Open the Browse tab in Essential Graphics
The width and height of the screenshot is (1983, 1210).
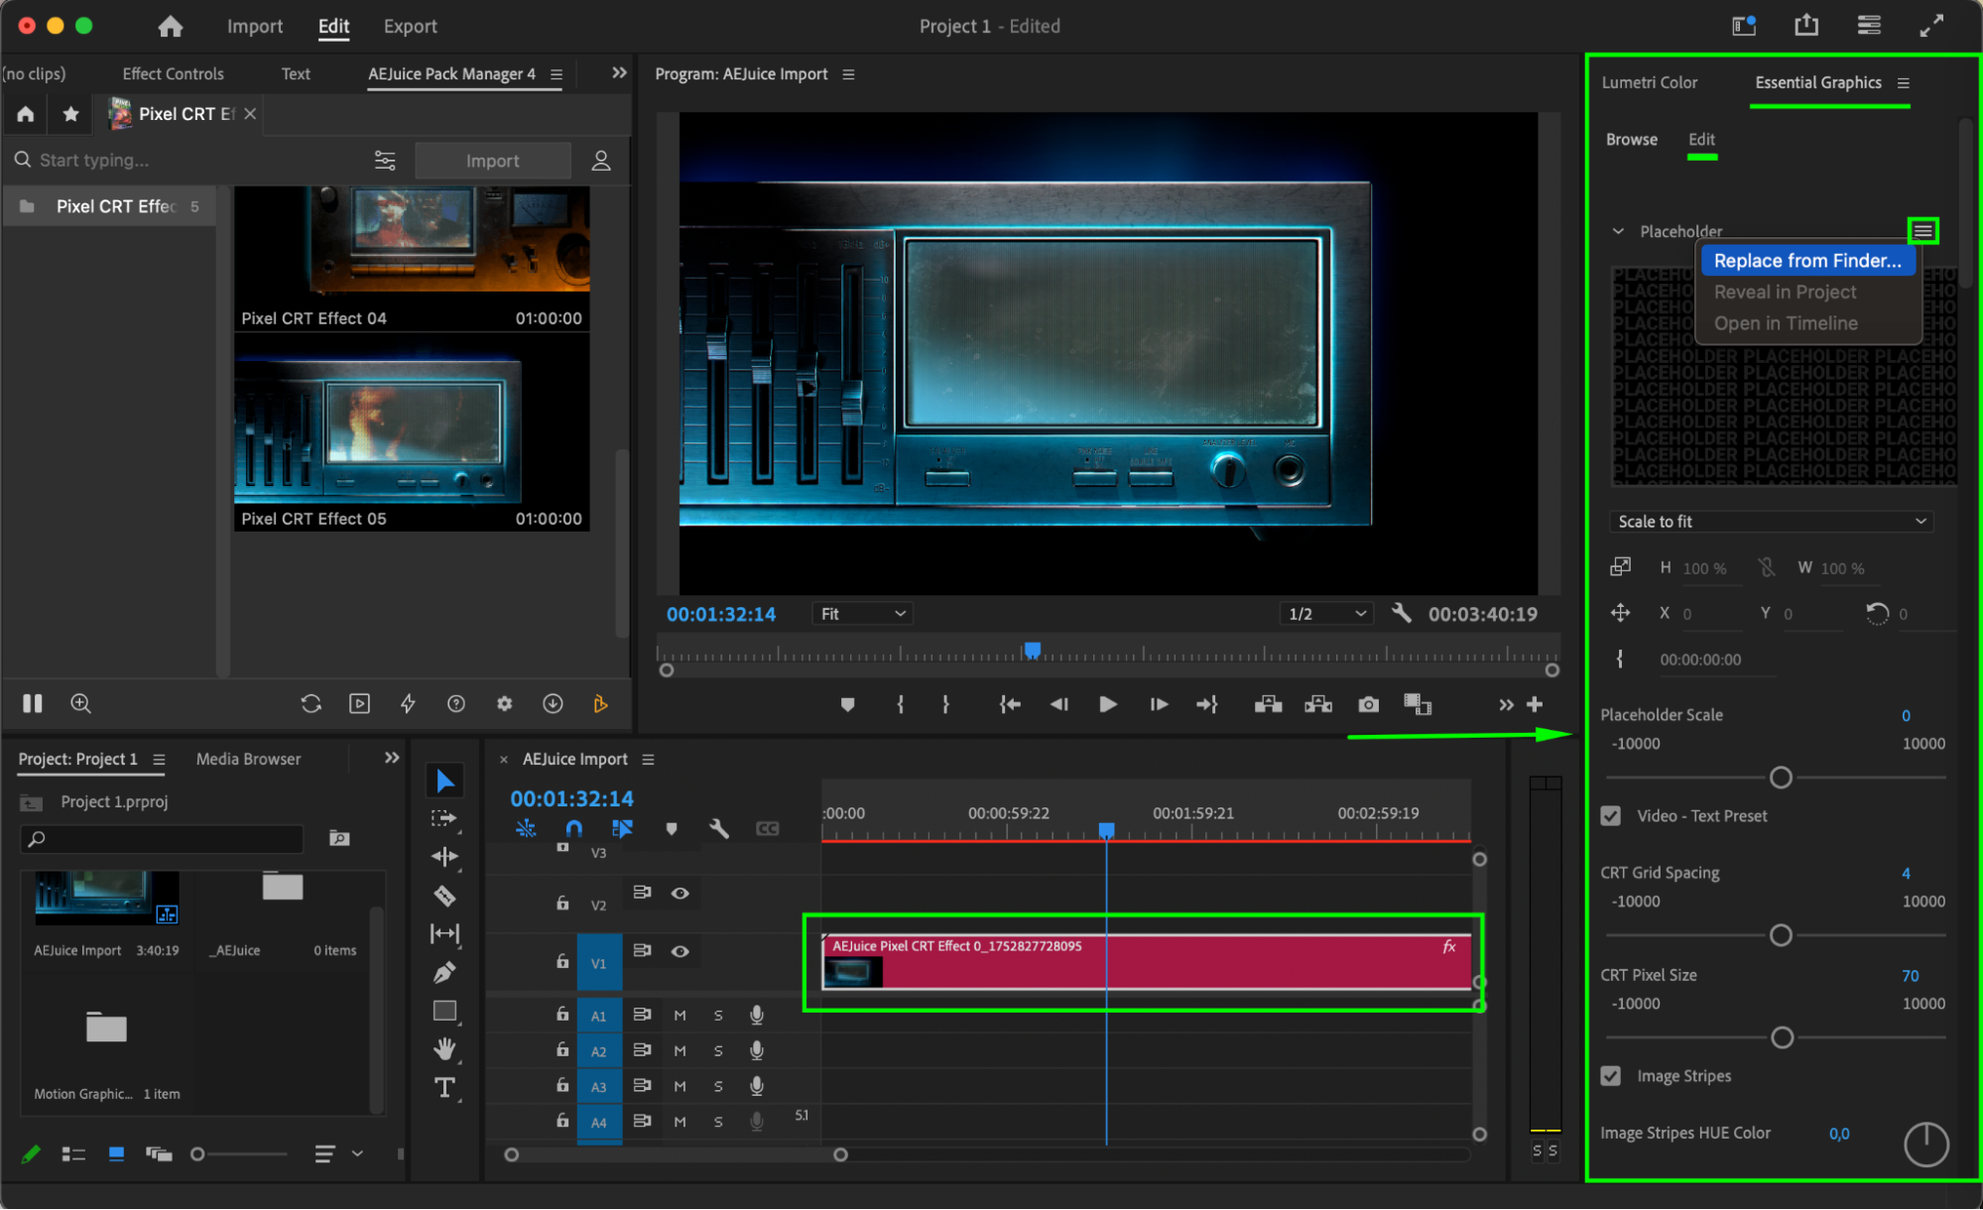click(1631, 140)
